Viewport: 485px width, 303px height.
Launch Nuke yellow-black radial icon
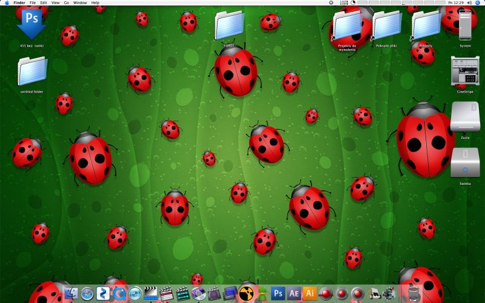246,293
